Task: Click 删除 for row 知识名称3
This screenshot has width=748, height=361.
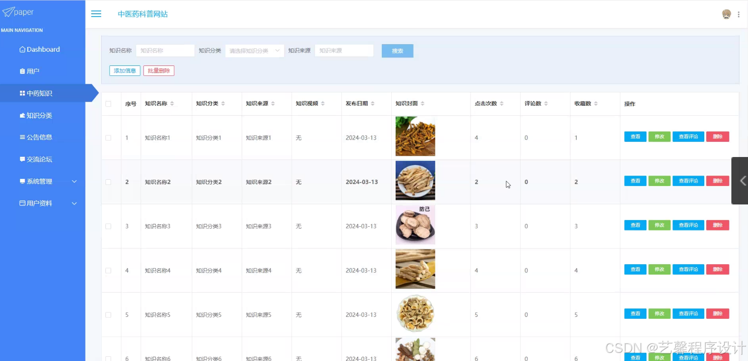Action: click(717, 225)
